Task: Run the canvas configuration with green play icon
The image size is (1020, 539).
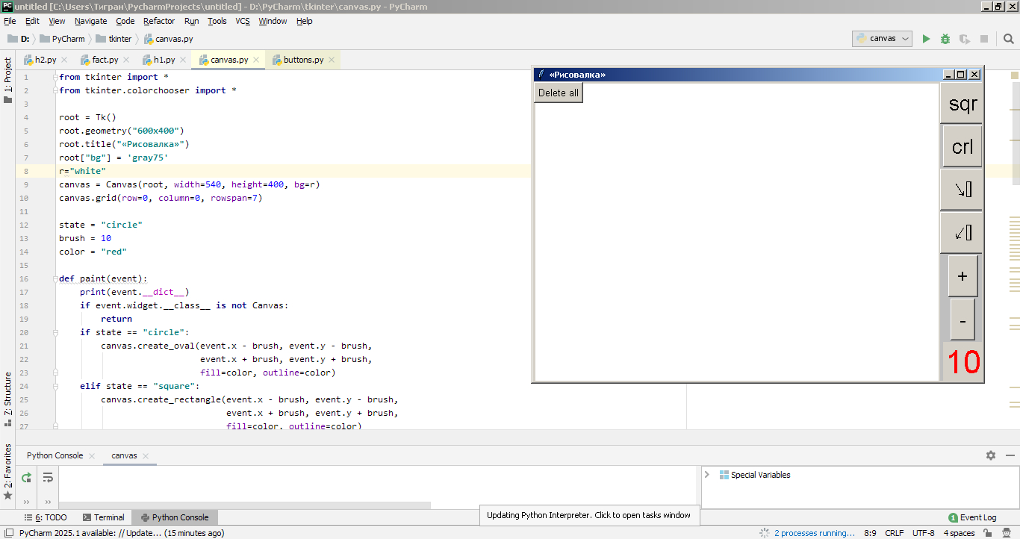Action: point(926,39)
